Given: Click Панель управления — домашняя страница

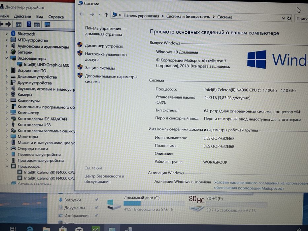Looking at the screenshot, I should click(x=106, y=31).
